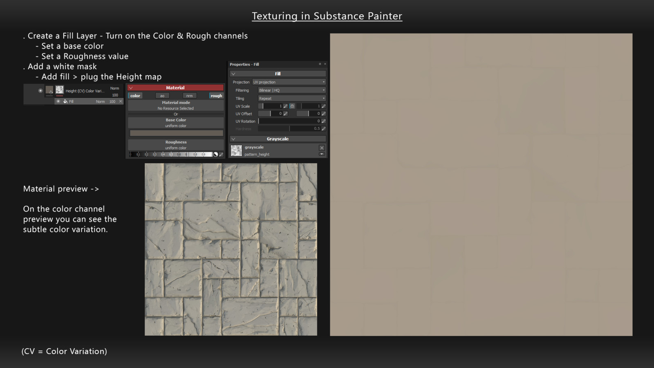
Task: Click the roughness black-white toggle icon
Action: (215, 154)
